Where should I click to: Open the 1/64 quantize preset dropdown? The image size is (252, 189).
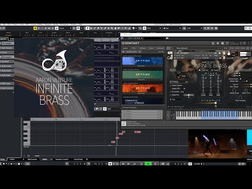point(194,28)
